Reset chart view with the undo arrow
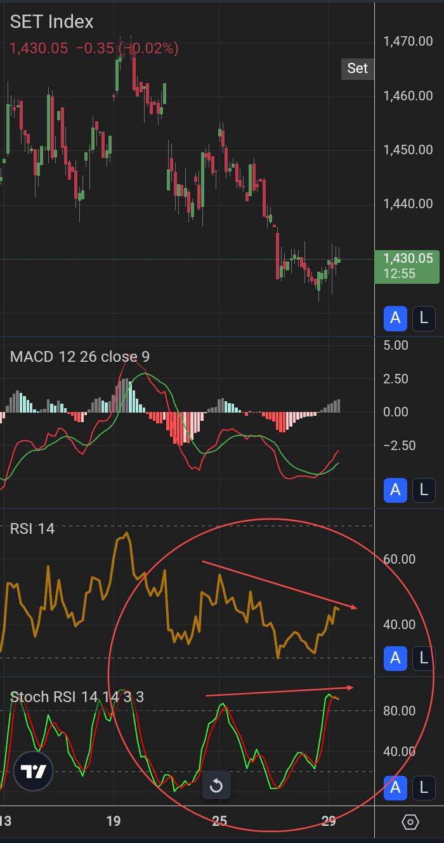Image resolution: width=444 pixels, height=843 pixels. click(x=216, y=786)
